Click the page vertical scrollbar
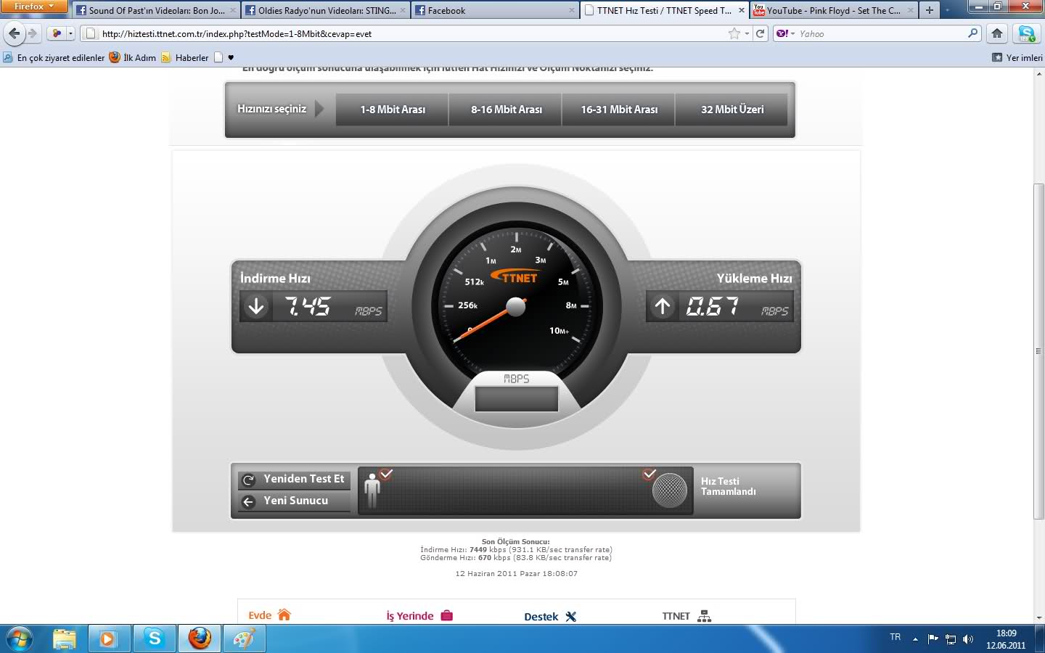This screenshot has width=1045, height=653. click(x=1038, y=352)
